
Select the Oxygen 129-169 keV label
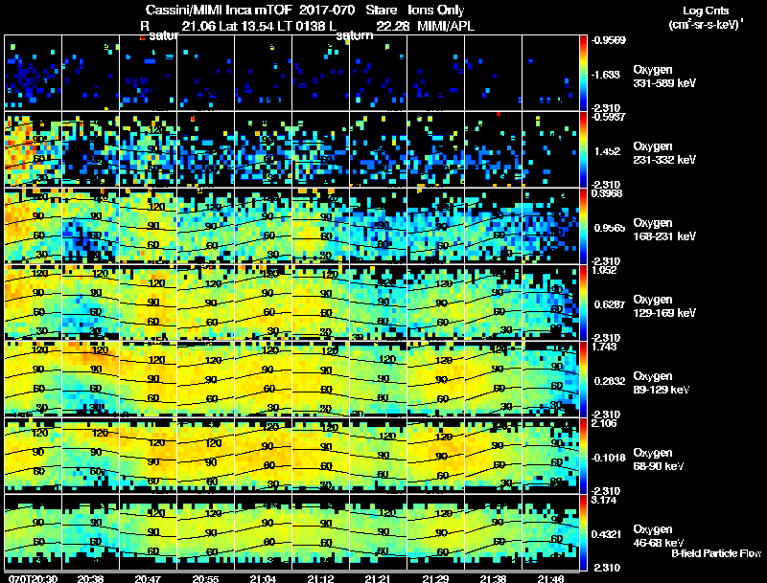[x=664, y=306]
